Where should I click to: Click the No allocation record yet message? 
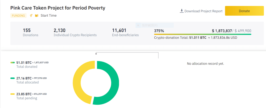[x=205, y=64]
